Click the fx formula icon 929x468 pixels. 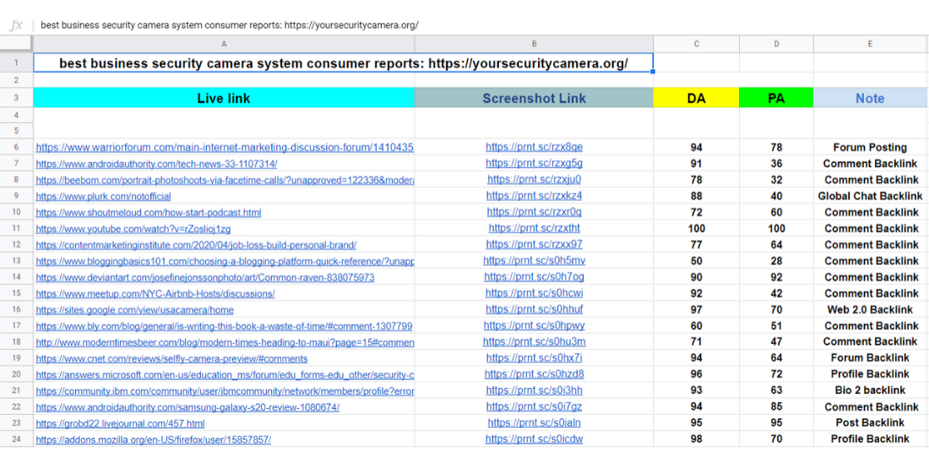click(15, 25)
